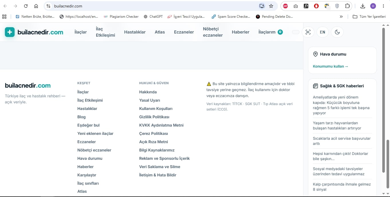Open Bilgi Kaynaklarımız link

(157, 150)
